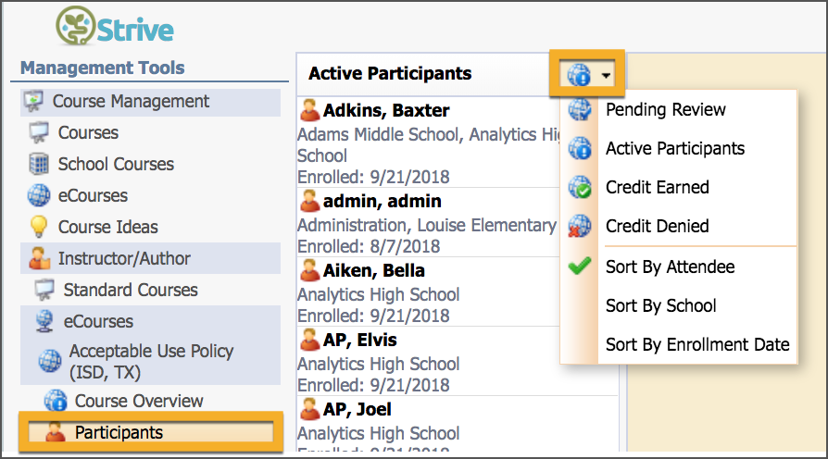This screenshot has width=828, height=459.
Task: Choose Sort By Attendee option
Action: tap(670, 267)
